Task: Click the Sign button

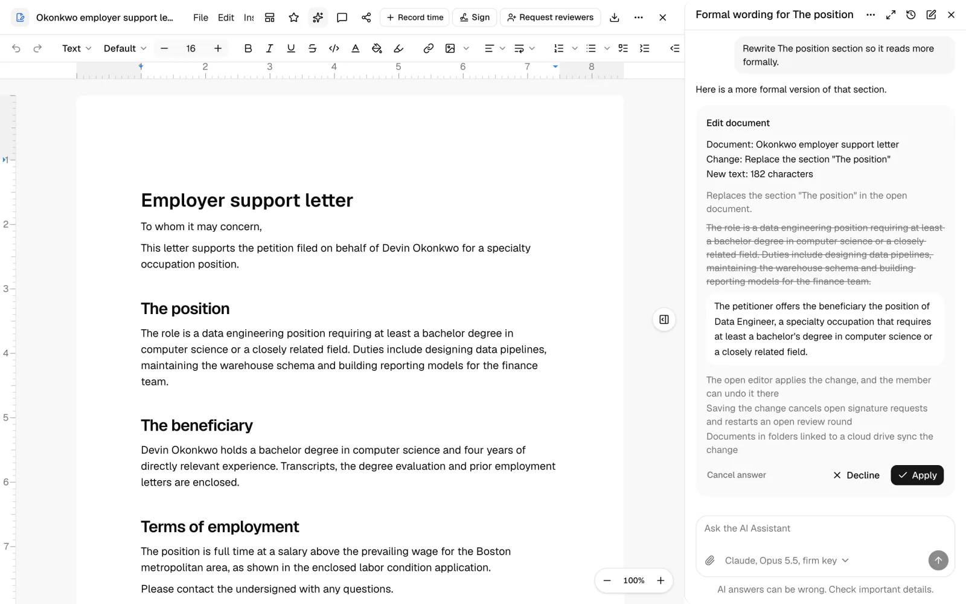Action: click(x=475, y=18)
